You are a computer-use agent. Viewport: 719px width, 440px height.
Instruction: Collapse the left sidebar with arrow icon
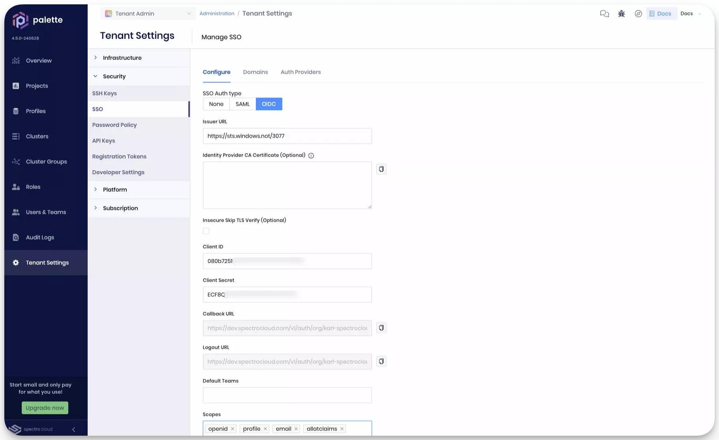tap(74, 429)
